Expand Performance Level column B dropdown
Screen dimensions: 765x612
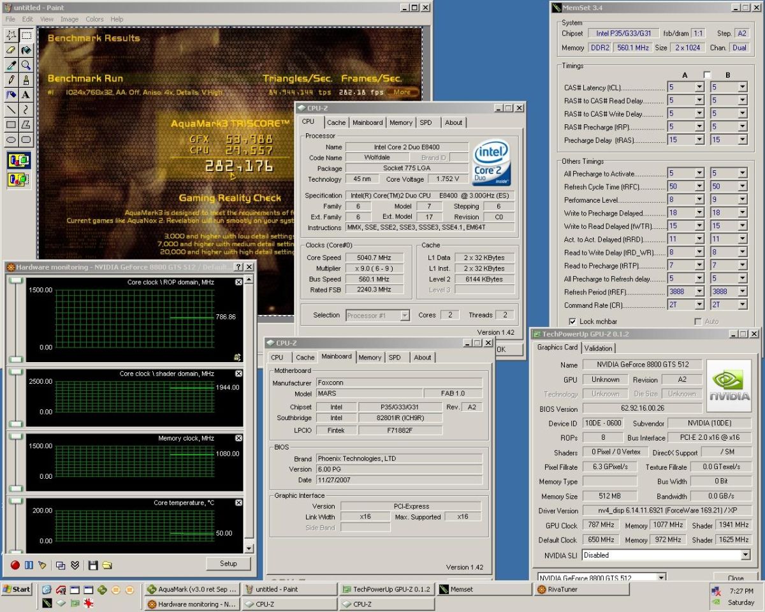pos(742,200)
